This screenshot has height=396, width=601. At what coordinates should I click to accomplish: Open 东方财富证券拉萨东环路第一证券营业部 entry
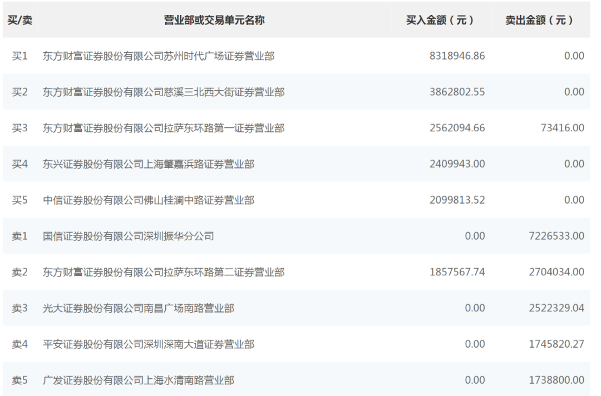click(x=164, y=128)
